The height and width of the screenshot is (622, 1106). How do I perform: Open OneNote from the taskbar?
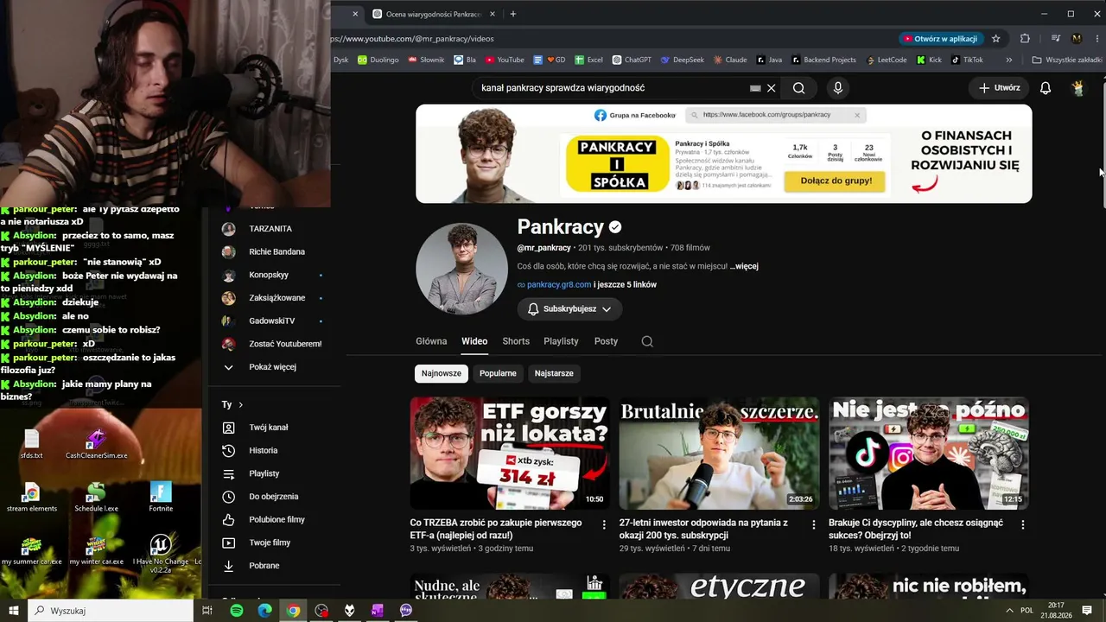378,611
